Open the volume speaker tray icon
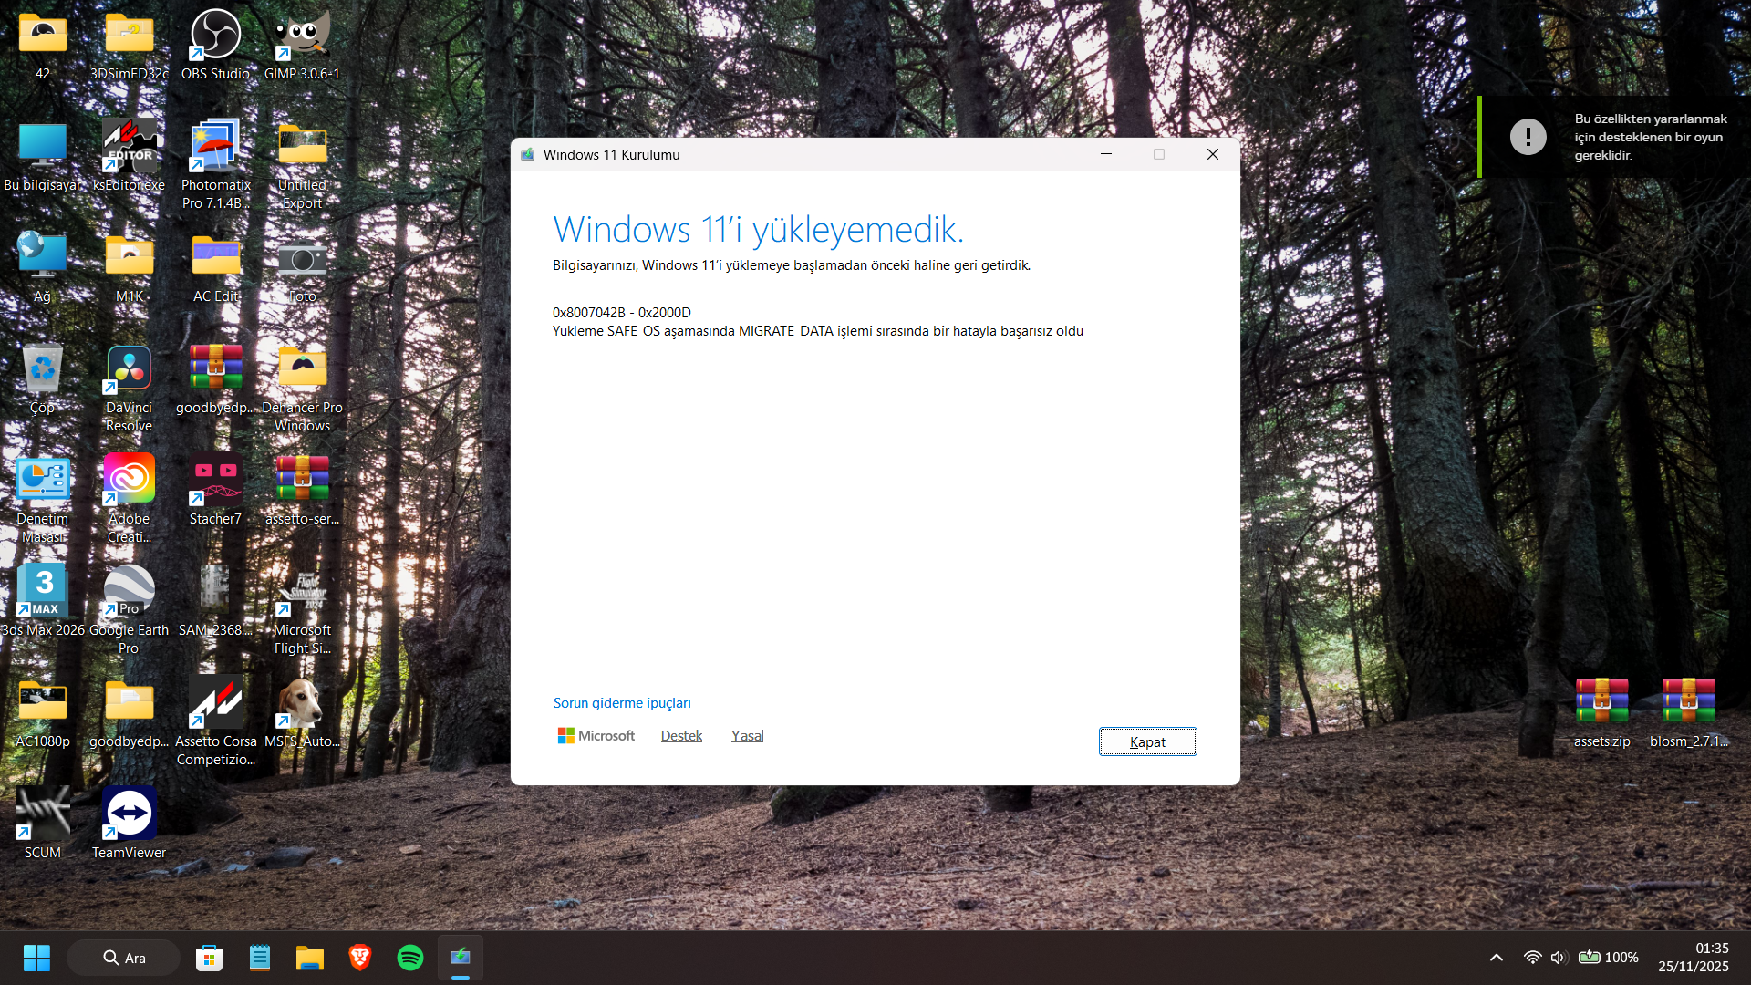The height and width of the screenshot is (985, 1751). [1559, 958]
